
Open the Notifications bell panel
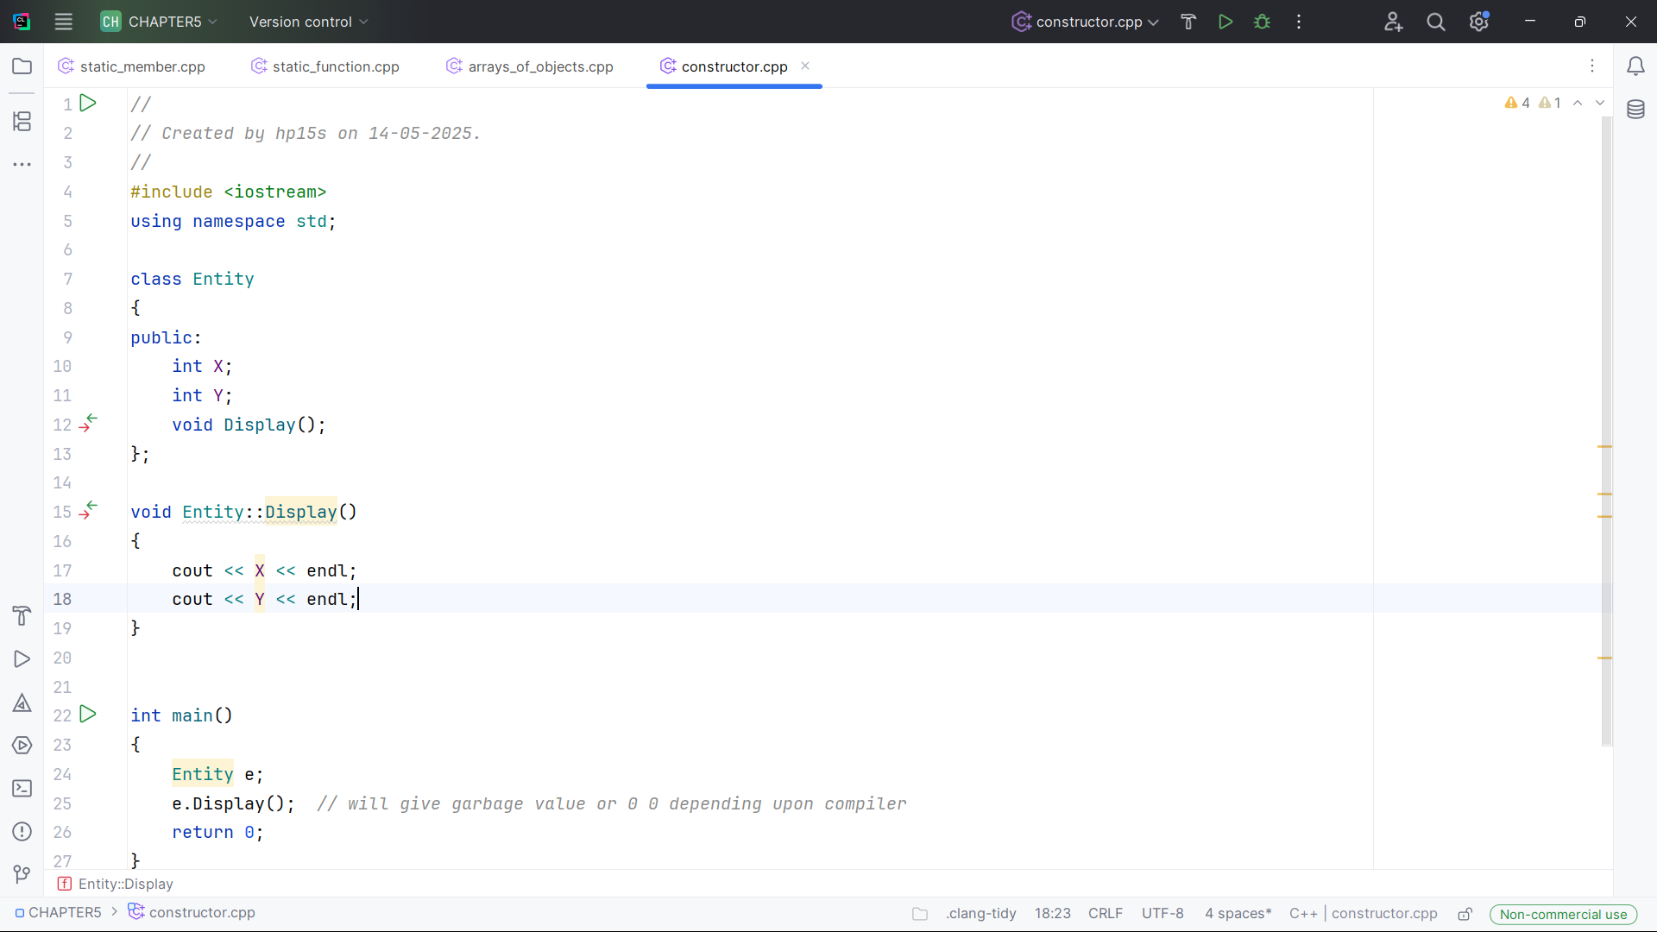1635,66
